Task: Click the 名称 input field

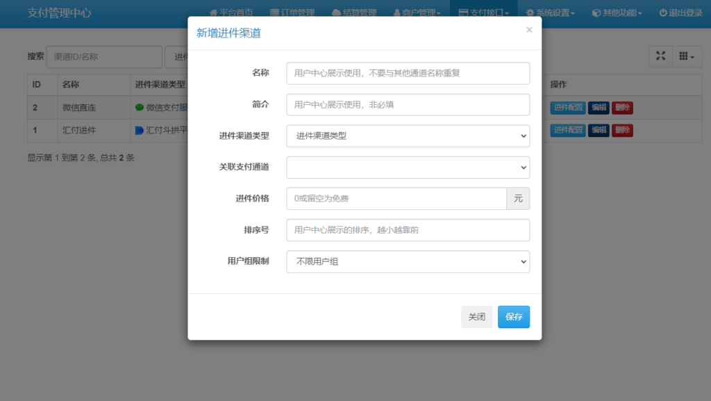Action: (408, 73)
